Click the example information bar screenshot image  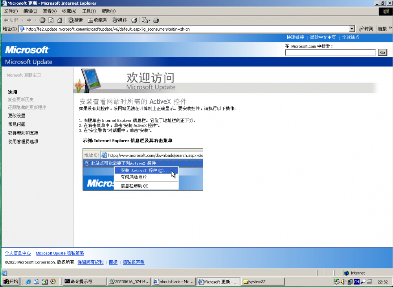pos(143,169)
